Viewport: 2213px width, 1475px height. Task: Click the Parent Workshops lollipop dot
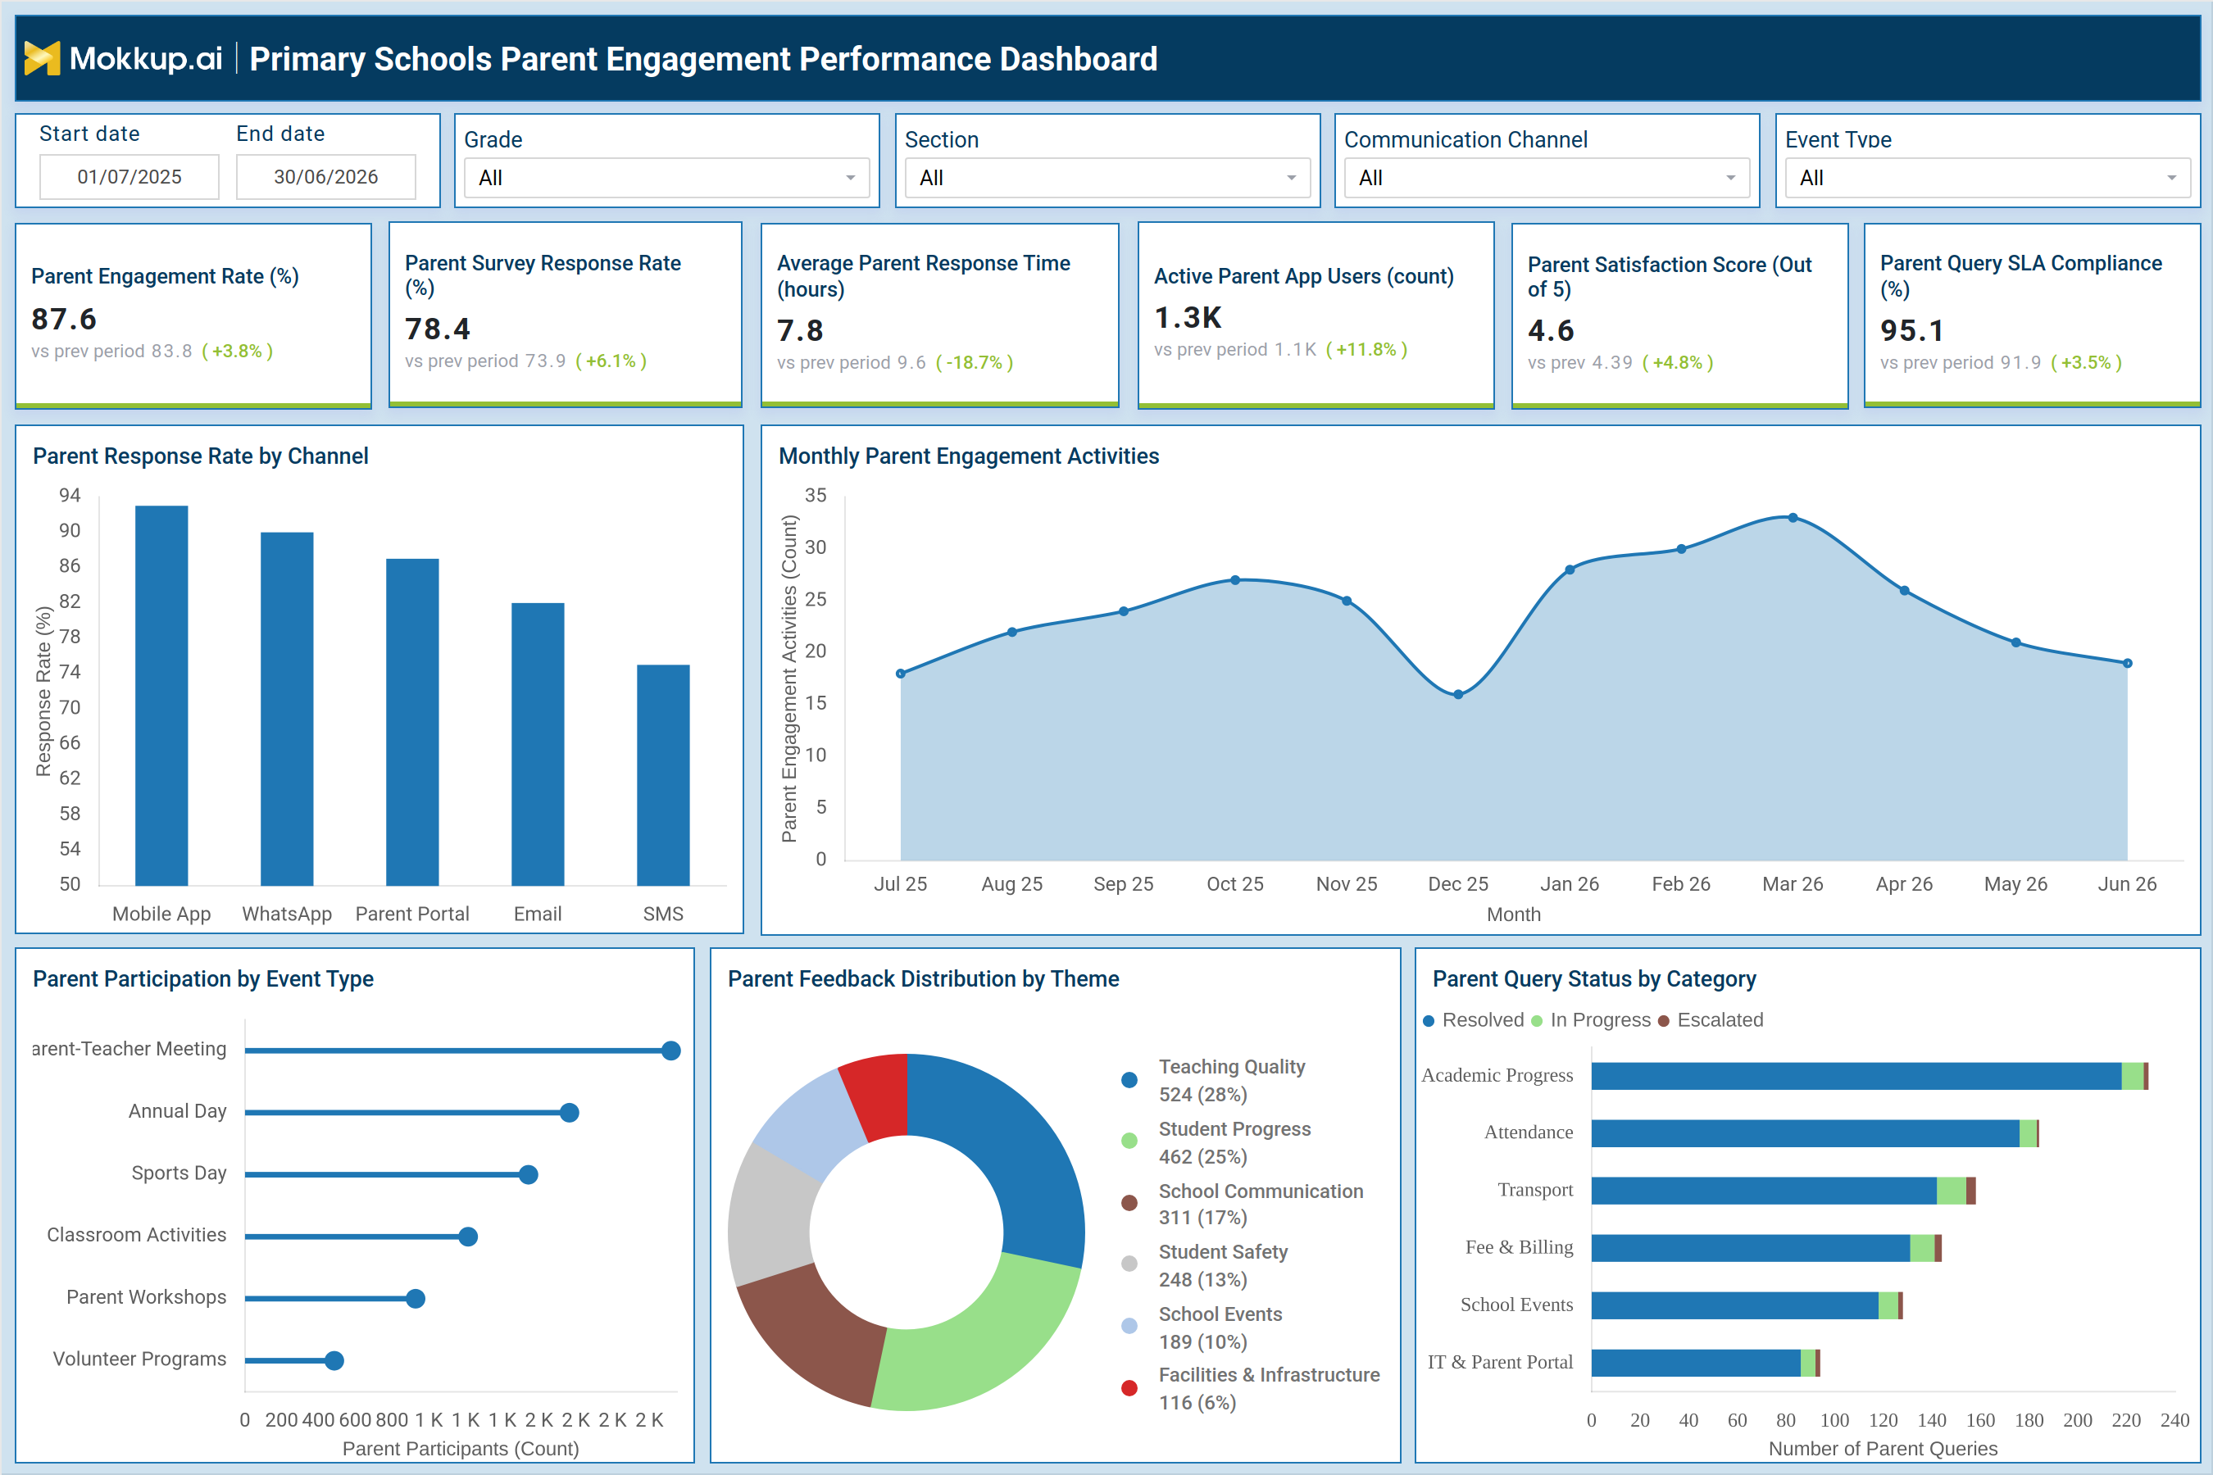click(x=416, y=1299)
